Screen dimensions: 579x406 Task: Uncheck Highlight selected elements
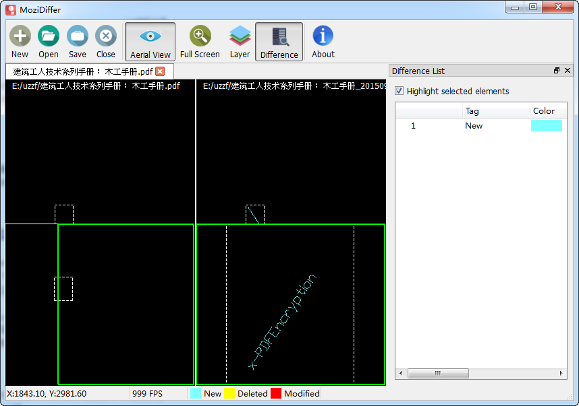(399, 91)
